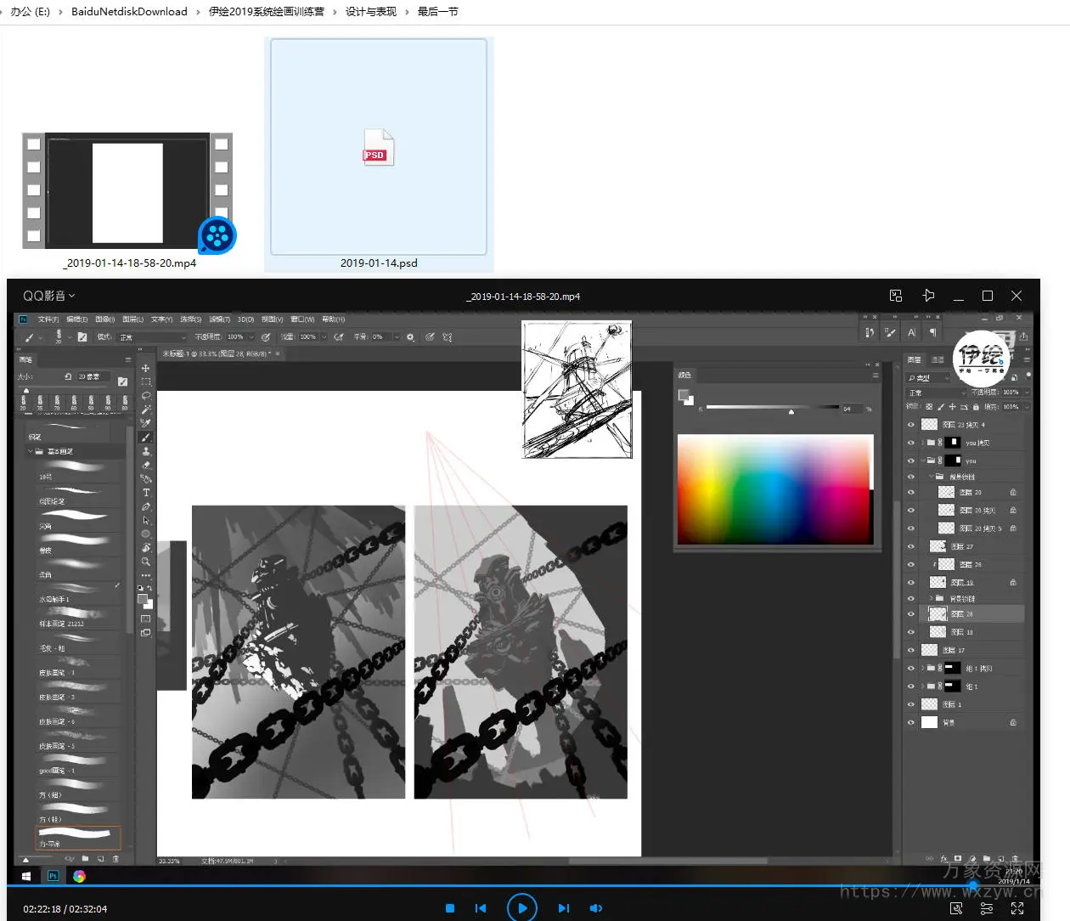Toggle visibility of the 组 1 layer group
Viewport: 1070px width, 921px height.
pos(911,687)
